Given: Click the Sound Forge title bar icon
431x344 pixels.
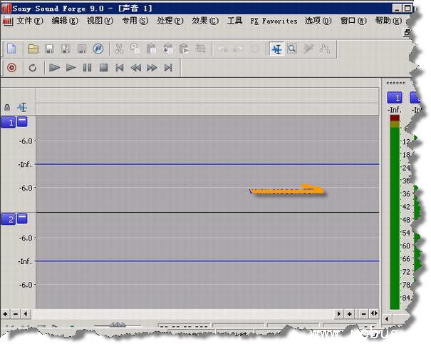Looking at the screenshot, I should pyautogui.click(x=6, y=9).
